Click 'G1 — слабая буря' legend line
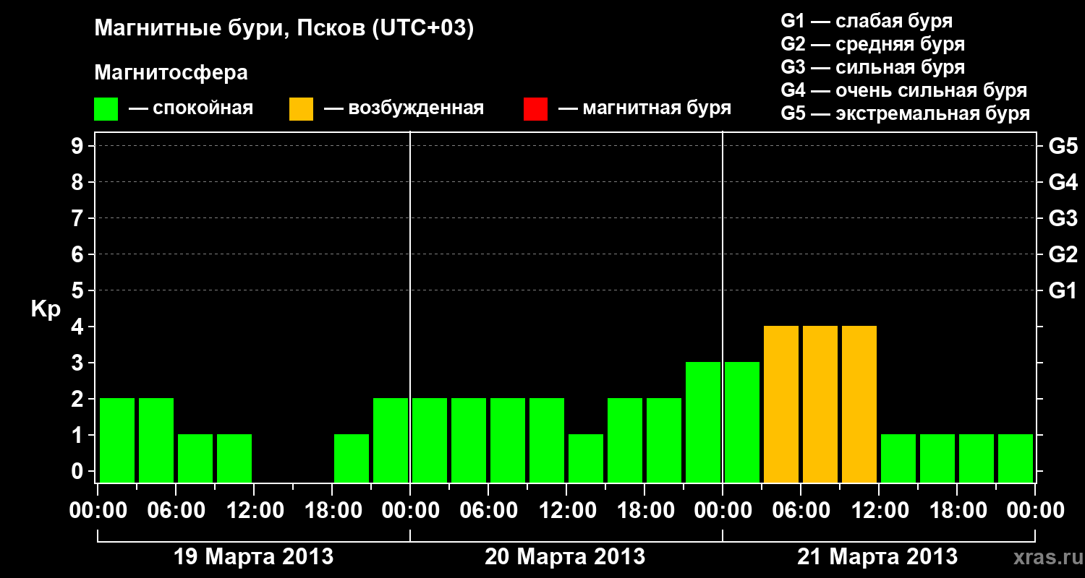This screenshot has width=1085, height=578. (x=867, y=21)
